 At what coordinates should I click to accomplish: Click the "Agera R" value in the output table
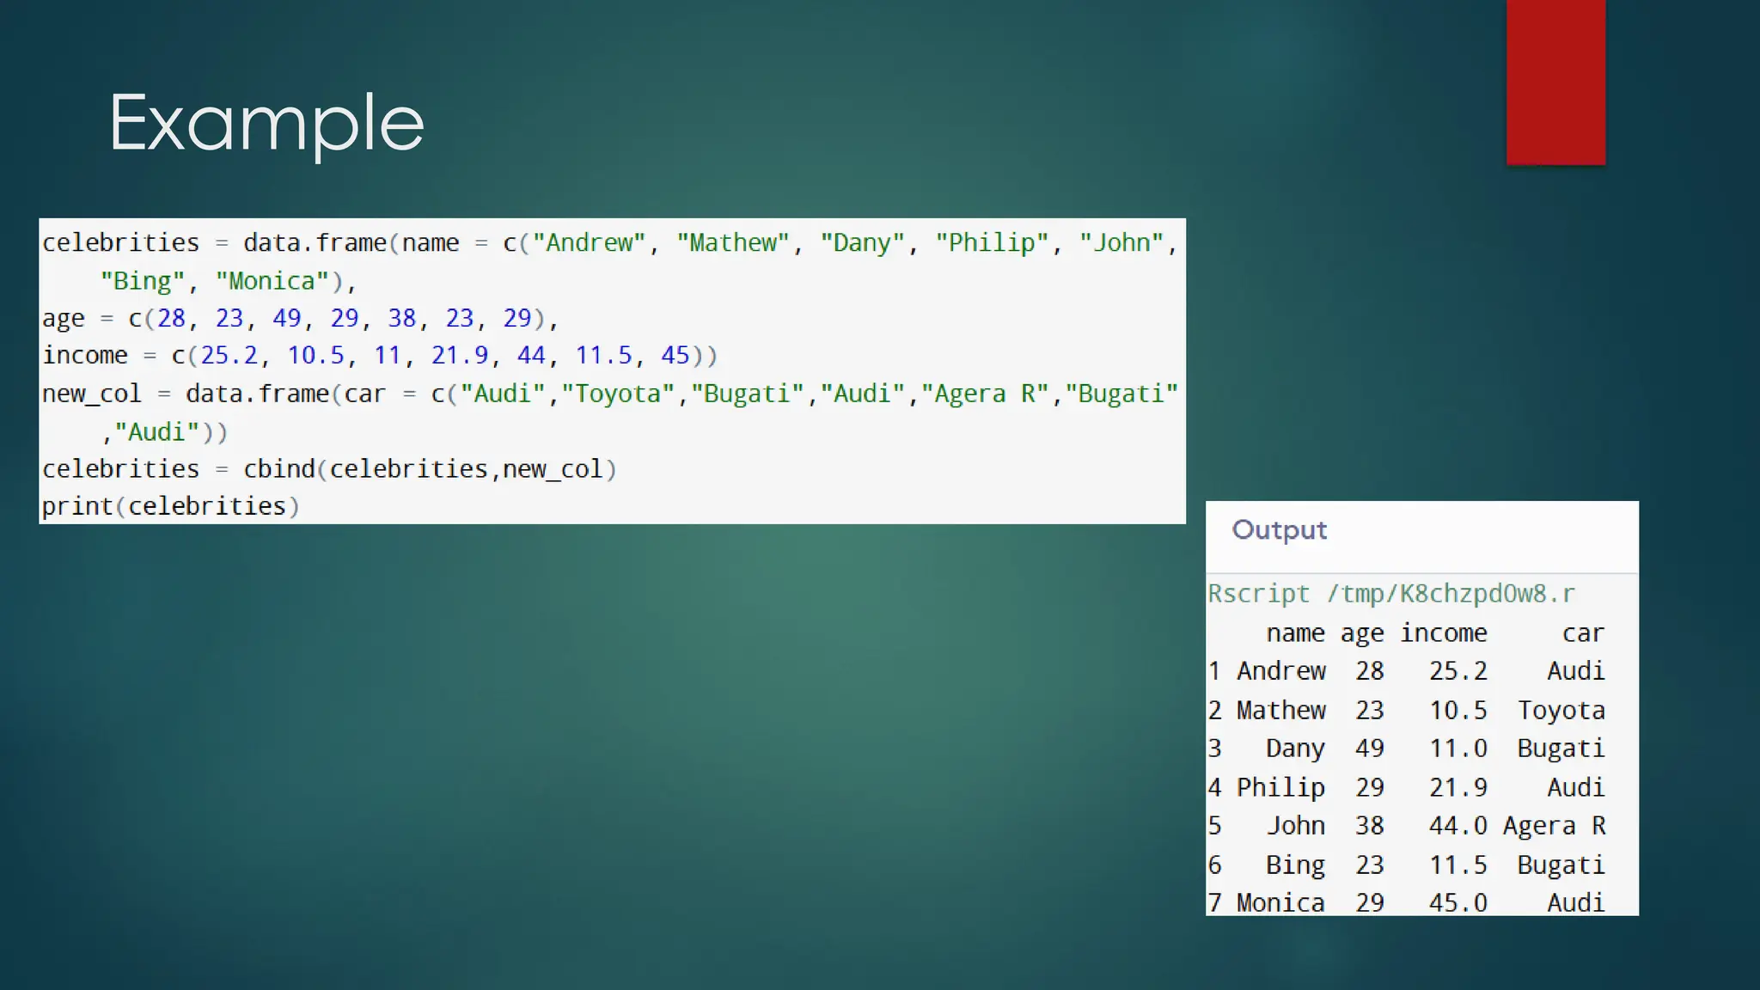tap(1554, 826)
